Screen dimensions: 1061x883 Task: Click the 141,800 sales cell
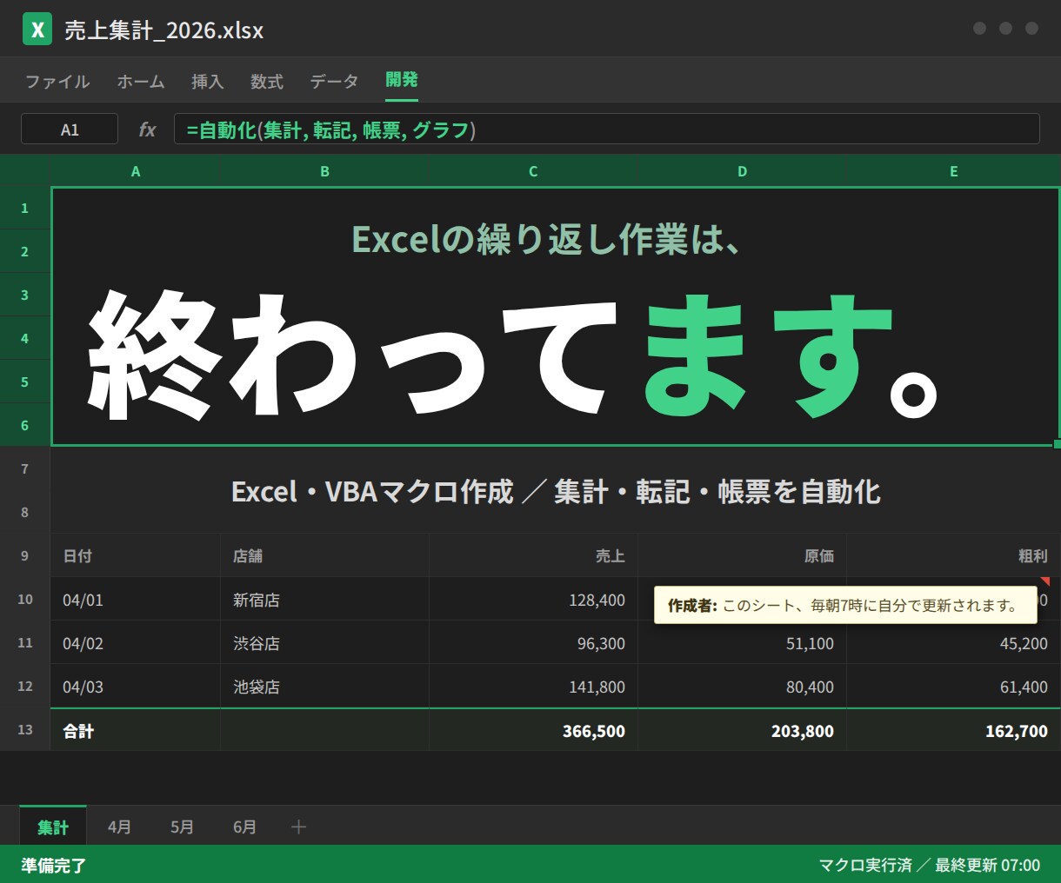click(x=533, y=686)
